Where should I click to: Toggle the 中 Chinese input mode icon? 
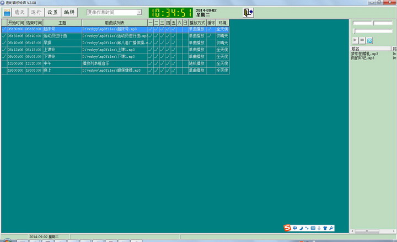294,228
